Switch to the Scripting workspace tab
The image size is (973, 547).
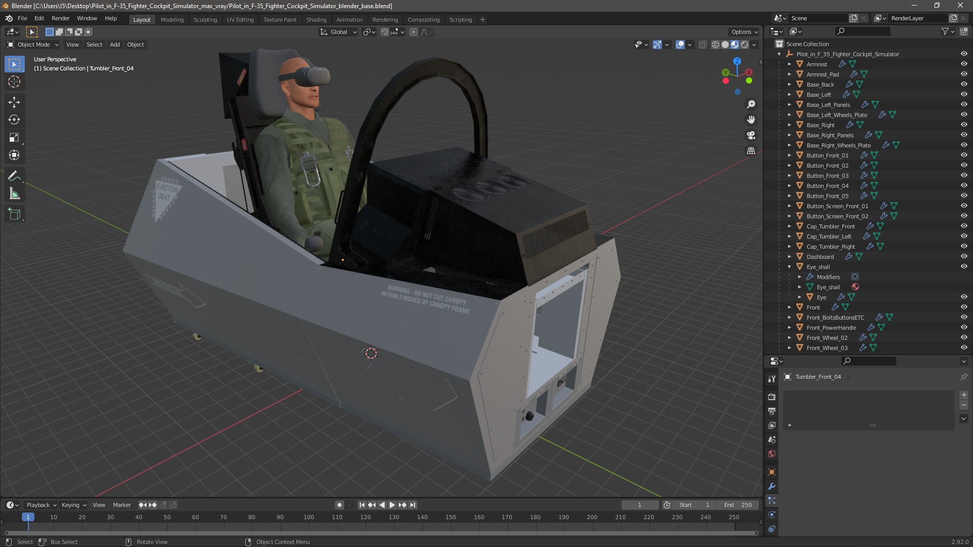coord(460,20)
